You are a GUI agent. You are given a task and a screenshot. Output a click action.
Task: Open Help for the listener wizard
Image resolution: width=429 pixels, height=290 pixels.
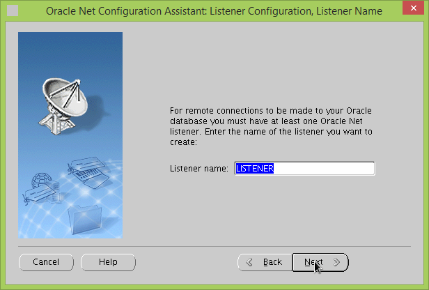pyautogui.click(x=108, y=262)
